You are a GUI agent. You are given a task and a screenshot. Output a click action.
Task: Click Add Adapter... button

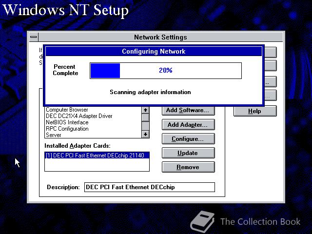[188, 125]
